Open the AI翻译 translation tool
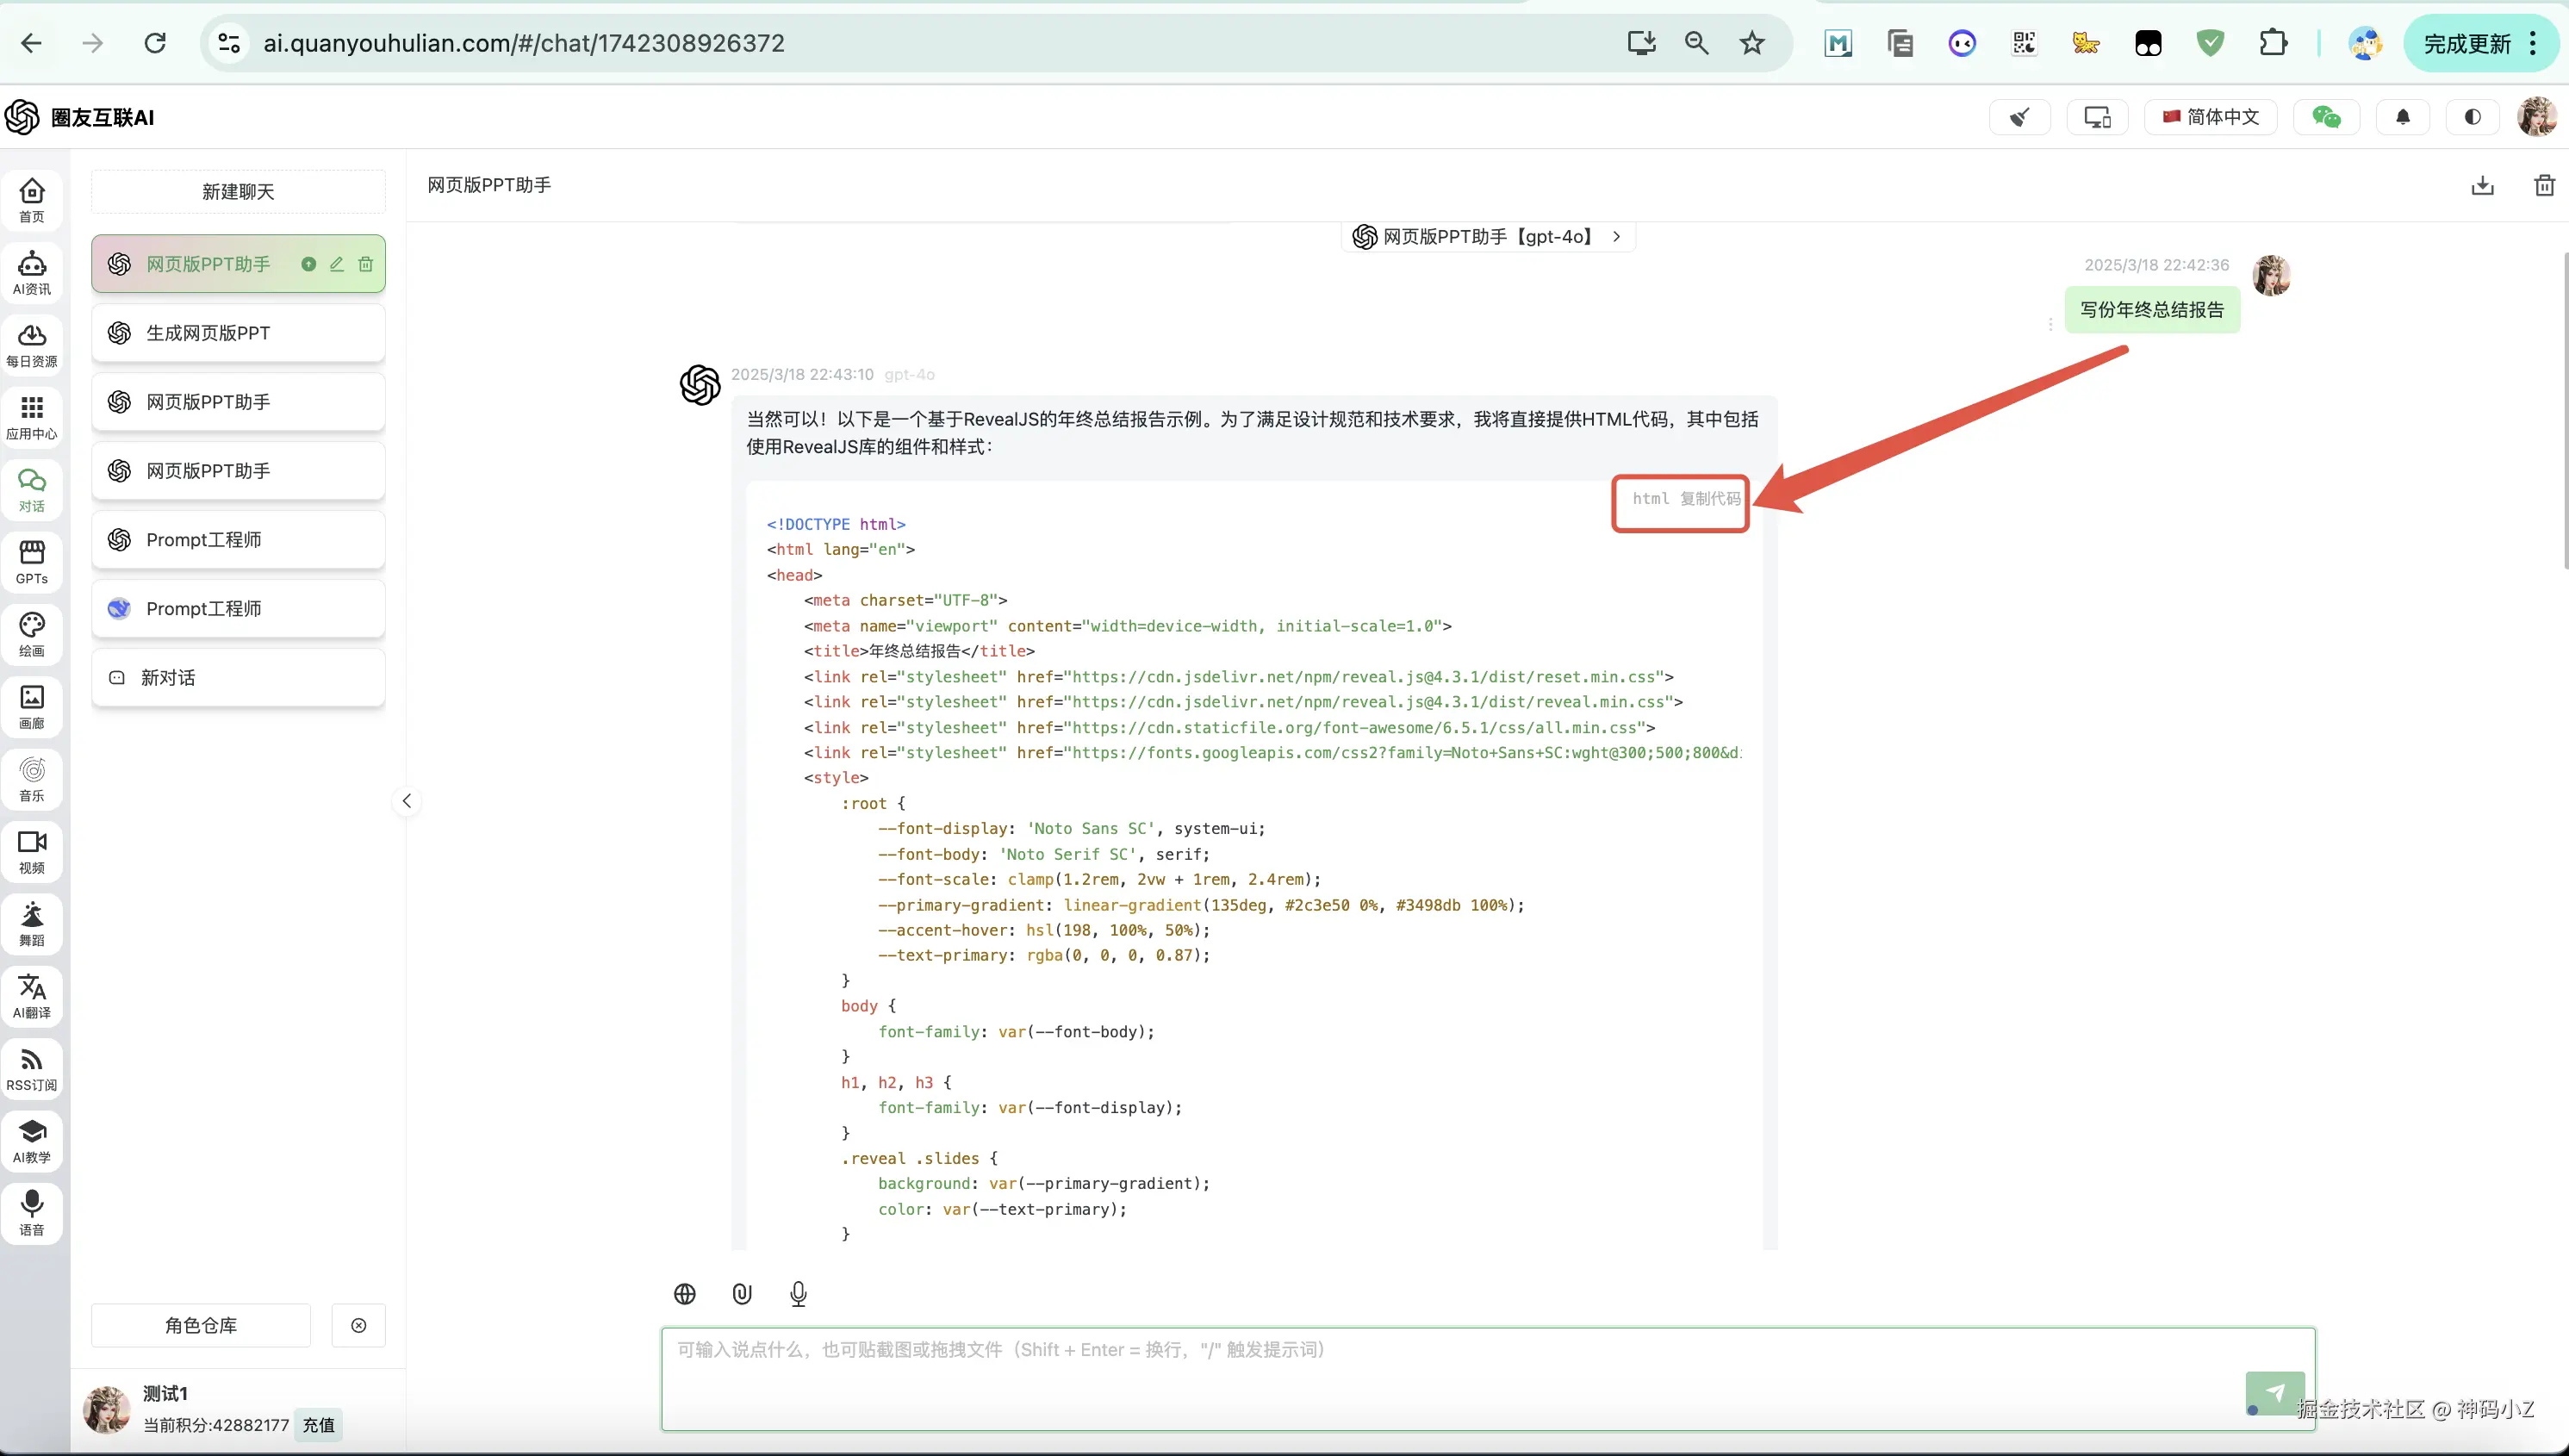The width and height of the screenshot is (2569, 1456). [x=32, y=996]
